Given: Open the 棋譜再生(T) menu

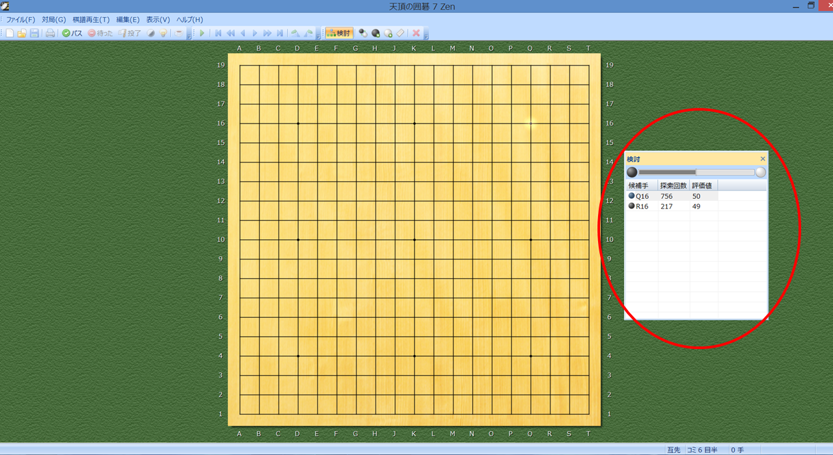Looking at the screenshot, I should pyautogui.click(x=91, y=19).
